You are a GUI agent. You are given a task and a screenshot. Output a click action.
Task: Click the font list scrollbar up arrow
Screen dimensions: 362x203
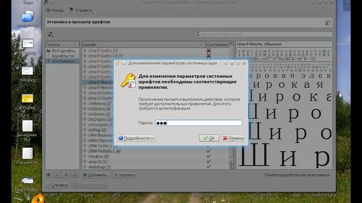pos(231,43)
